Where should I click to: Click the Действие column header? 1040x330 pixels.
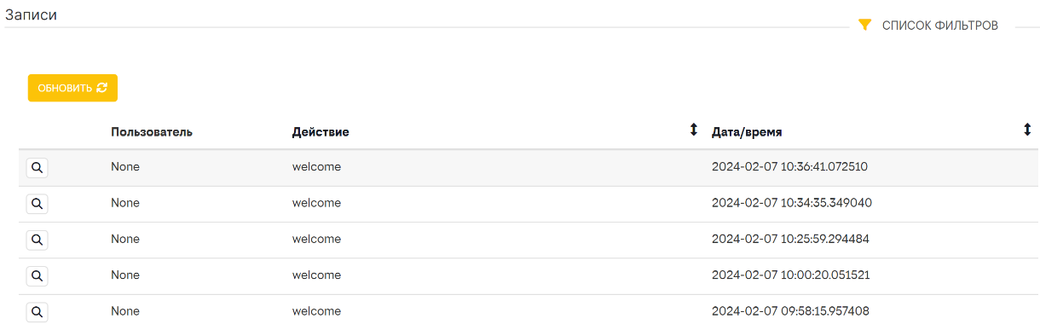coord(321,132)
